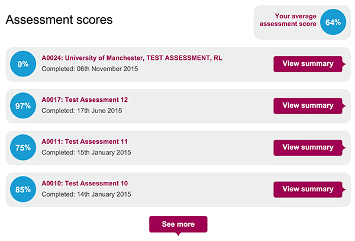Click the 64% average score circle

pos(333,23)
